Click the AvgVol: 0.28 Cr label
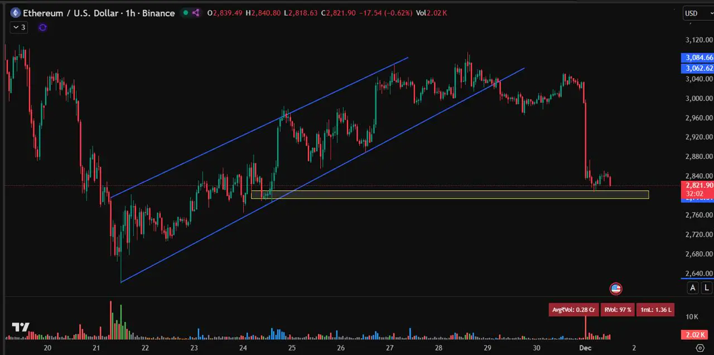This screenshot has height=355, width=714. [573, 310]
